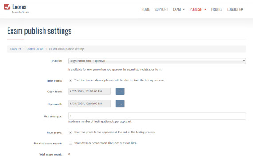Expand the EXAM dropdown menu
253x160 pixels.
[x=179, y=9]
